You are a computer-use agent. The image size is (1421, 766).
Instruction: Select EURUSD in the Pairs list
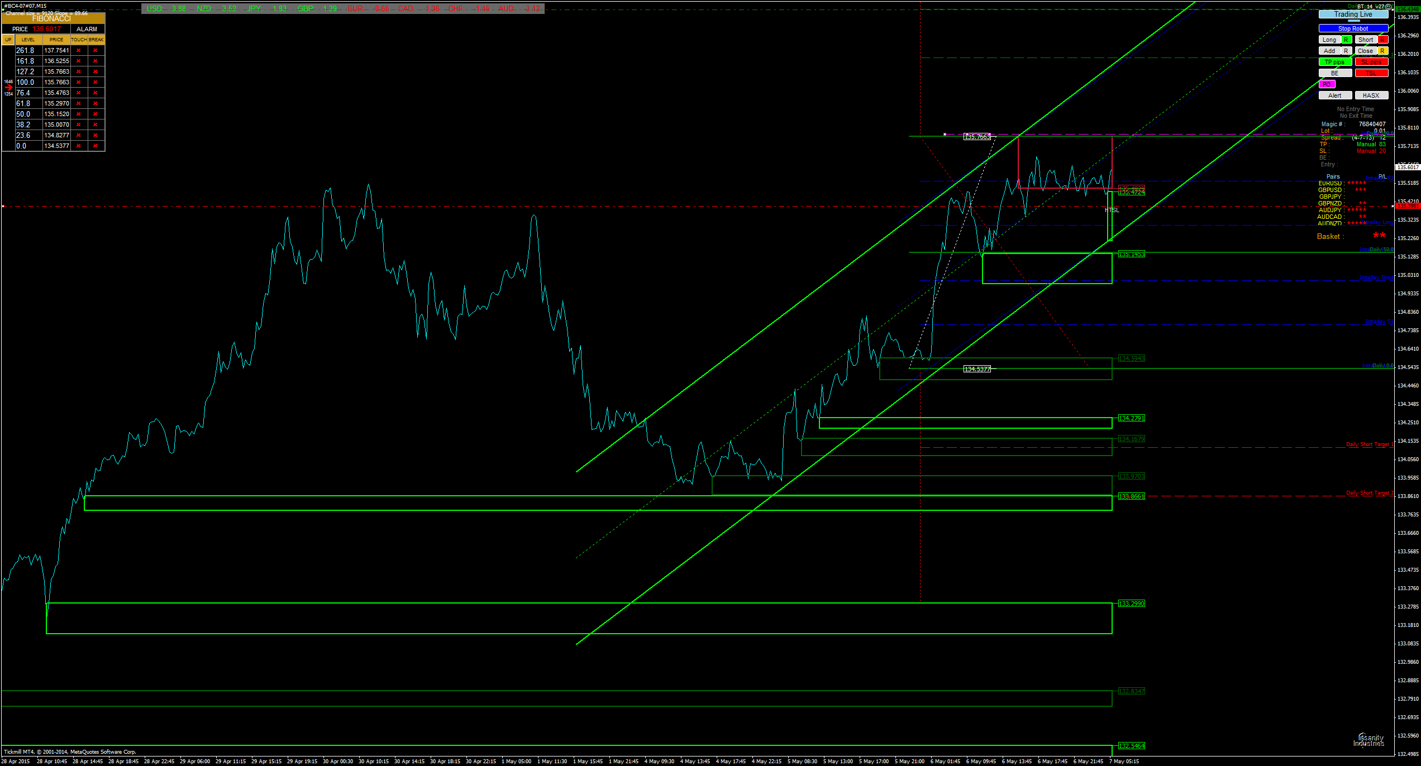(1330, 184)
